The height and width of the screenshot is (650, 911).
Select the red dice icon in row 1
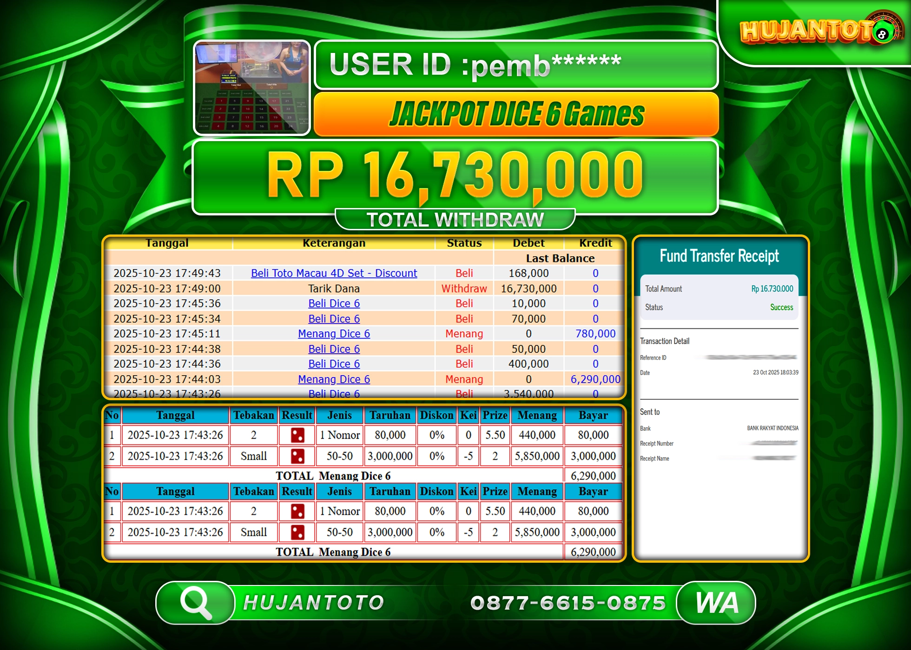[x=297, y=435]
